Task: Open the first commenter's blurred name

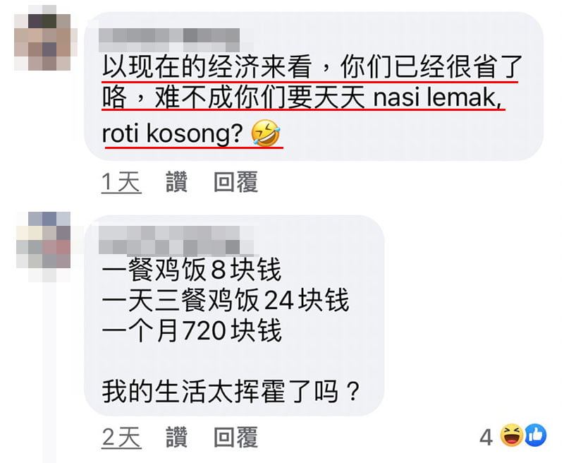Action: point(169,40)
